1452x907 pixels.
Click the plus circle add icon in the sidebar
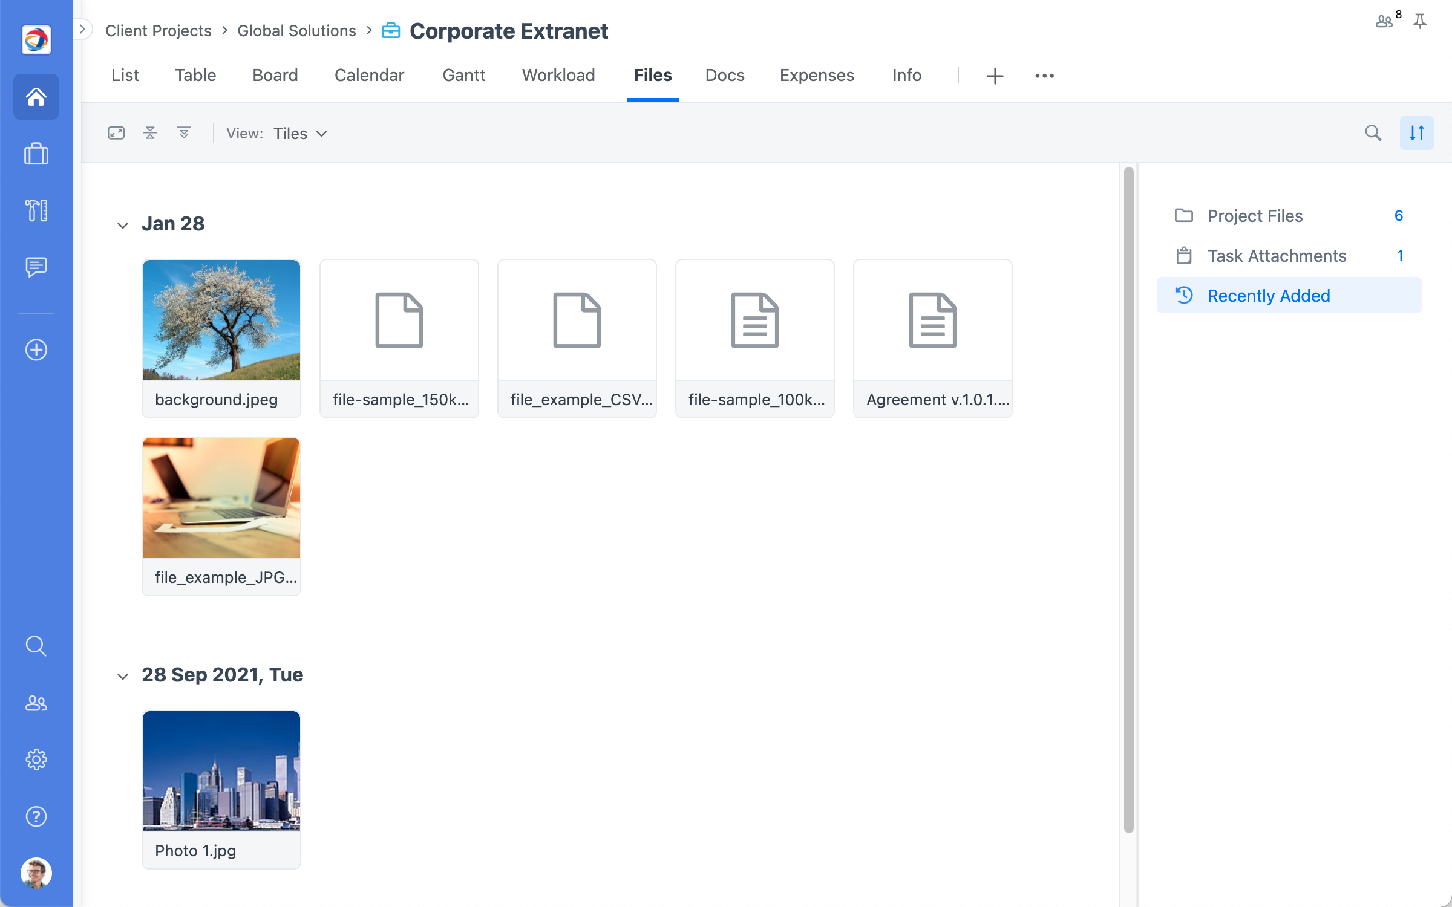click(x=36, y=349)
